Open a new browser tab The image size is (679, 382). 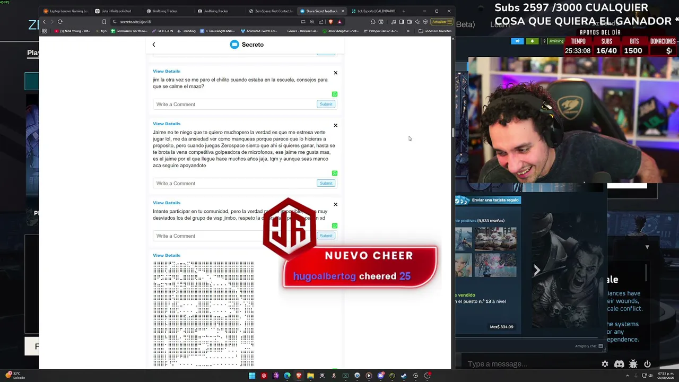[404, 11]
